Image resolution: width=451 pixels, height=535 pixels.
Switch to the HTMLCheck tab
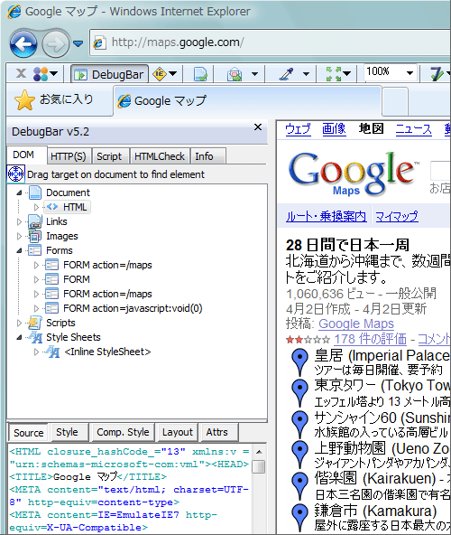pos(160,156)
